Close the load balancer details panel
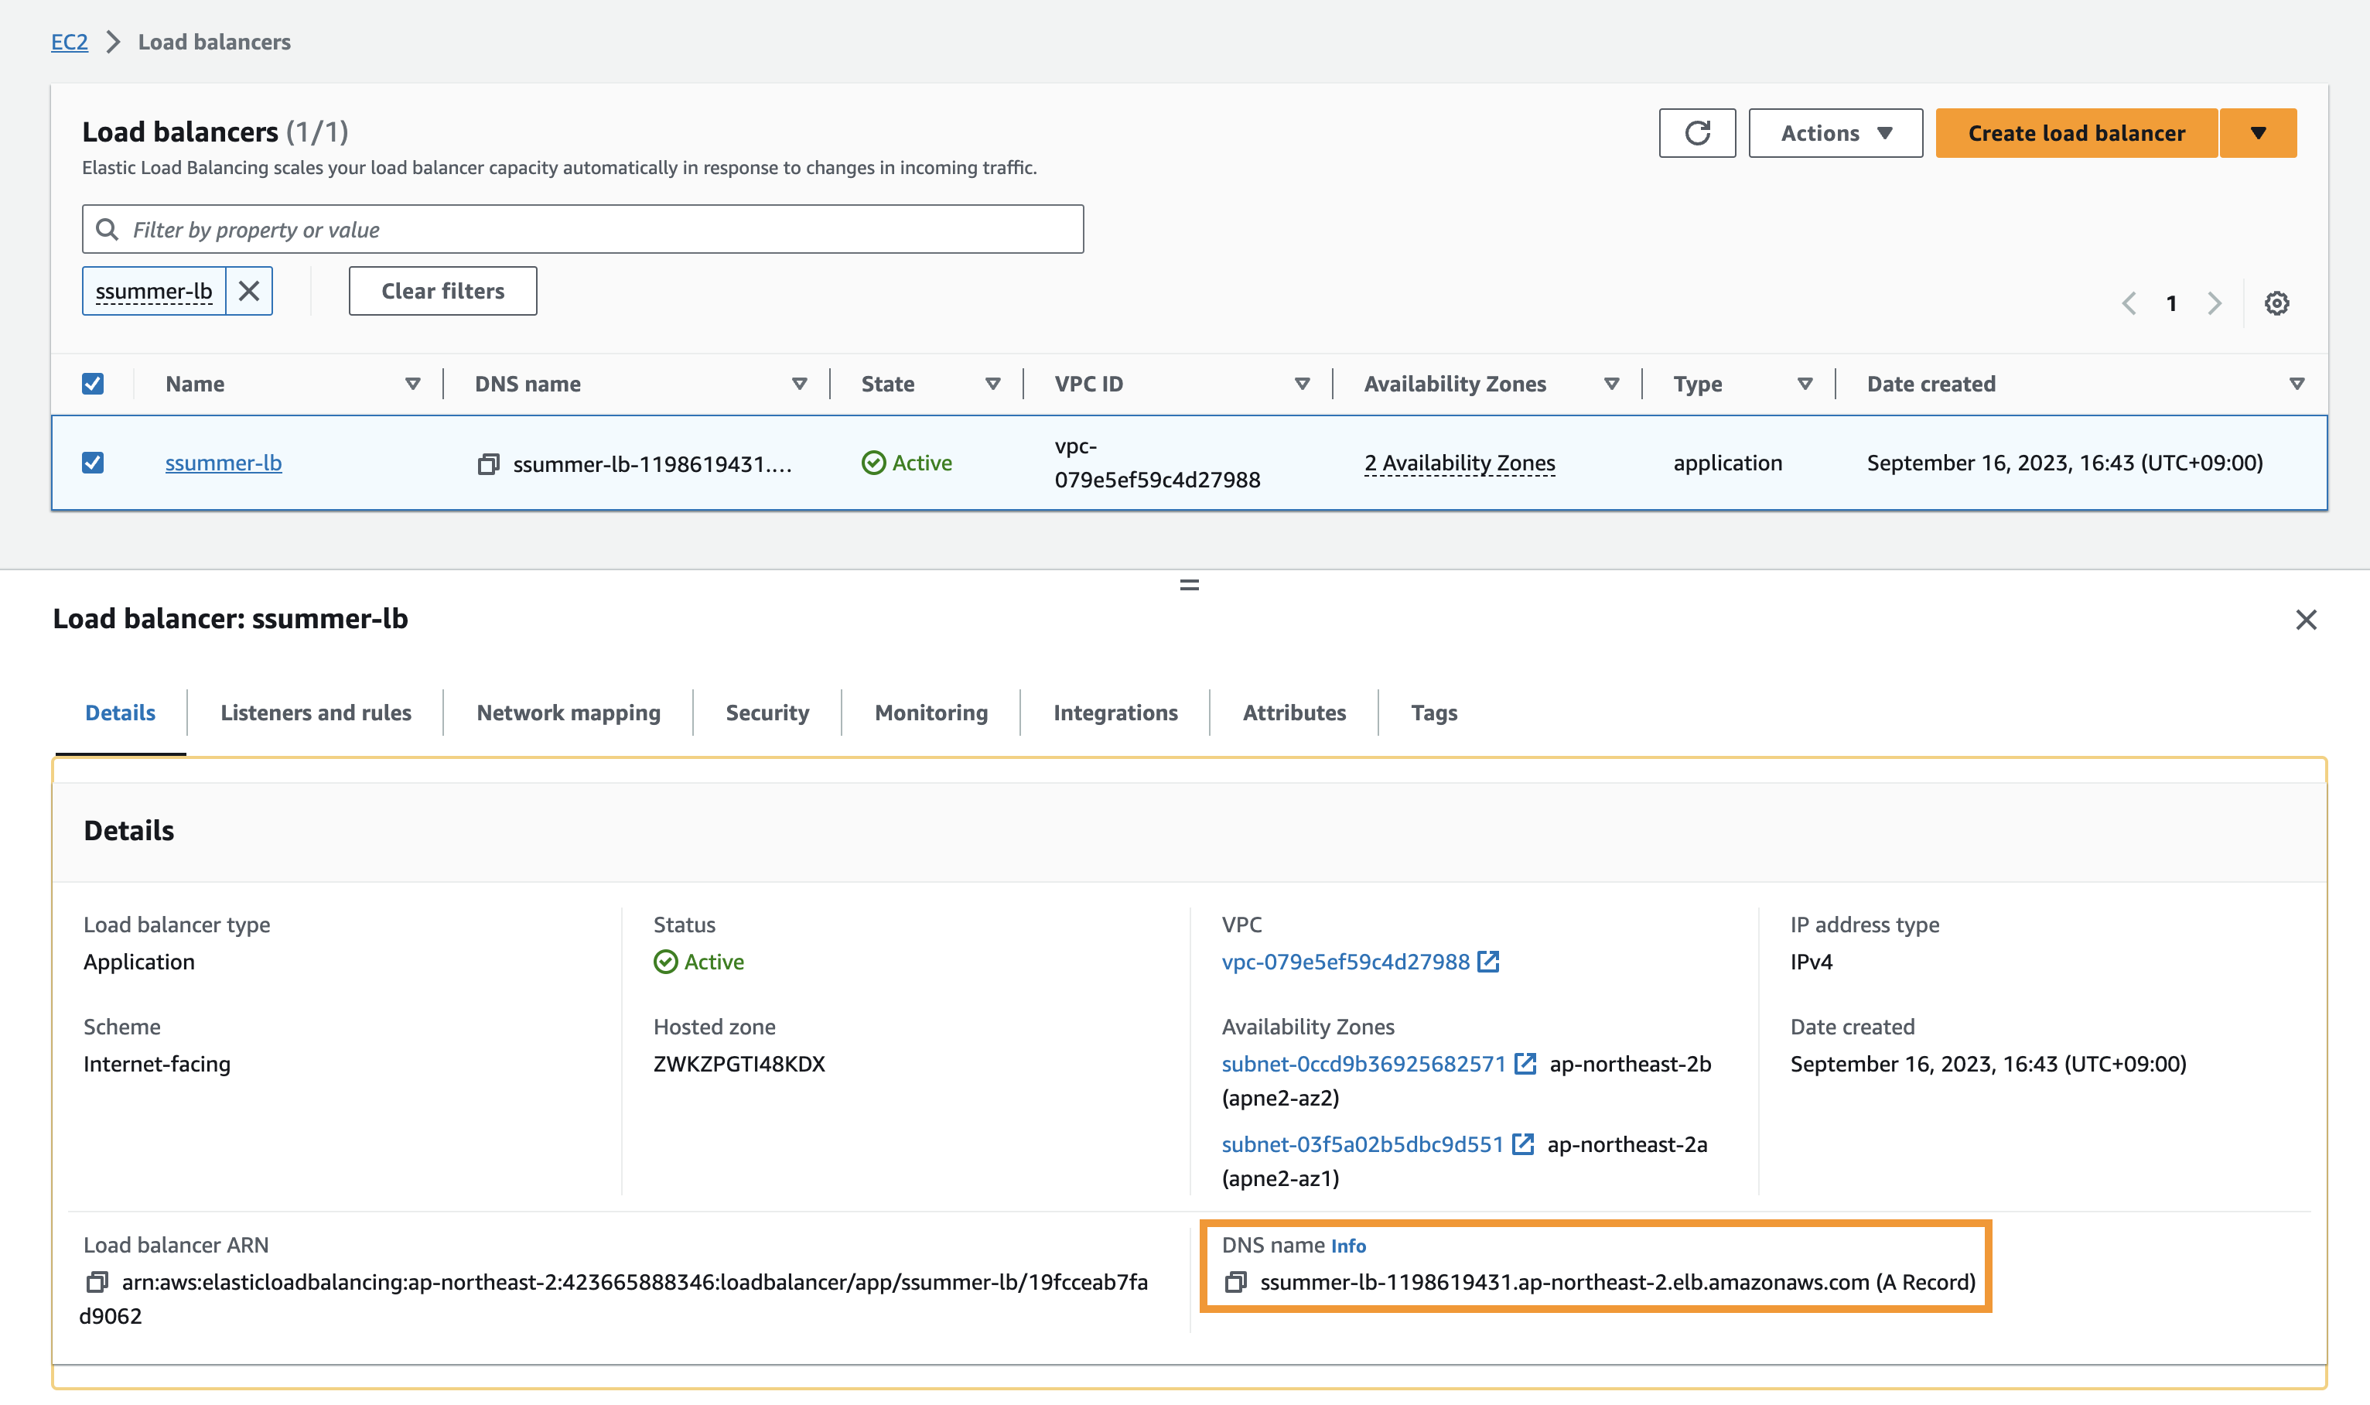2370x1405 pixels. [2306, 620]
